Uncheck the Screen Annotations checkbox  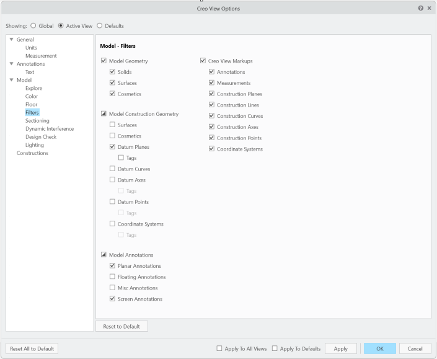click(112, 298)
